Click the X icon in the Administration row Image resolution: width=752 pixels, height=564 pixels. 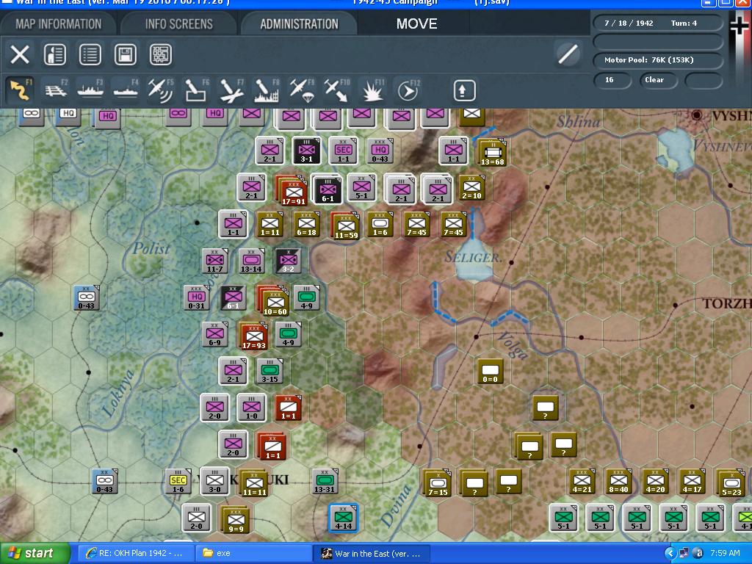tap(20, 54)
